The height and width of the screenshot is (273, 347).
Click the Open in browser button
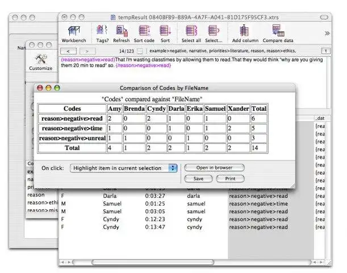[214, 168]
